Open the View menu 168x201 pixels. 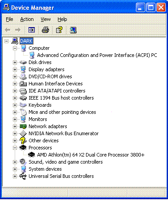[x=45, y=19]
